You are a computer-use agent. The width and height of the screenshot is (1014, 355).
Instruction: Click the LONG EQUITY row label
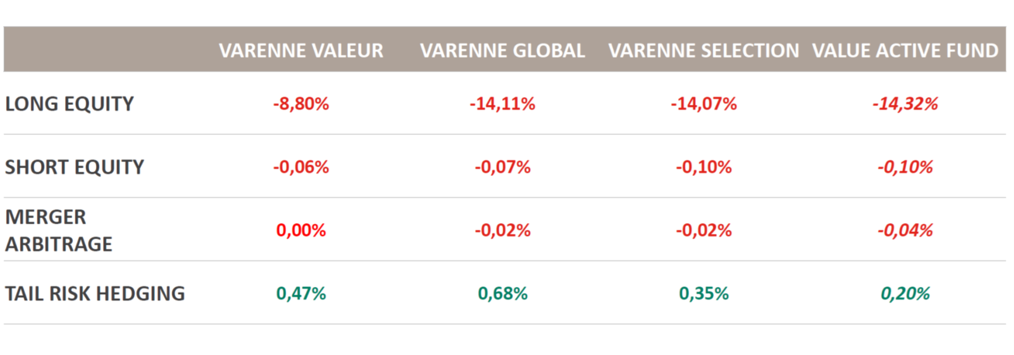point(69,104)
